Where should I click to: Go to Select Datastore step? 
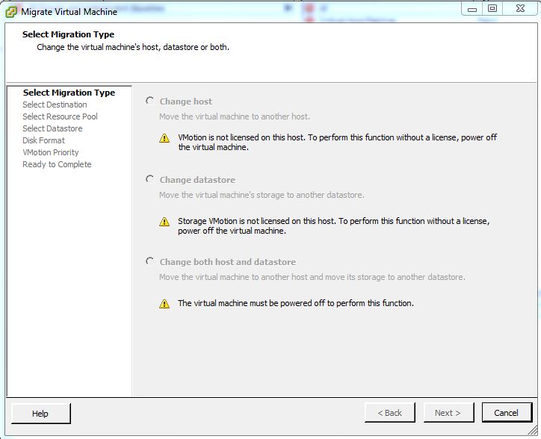52,128
